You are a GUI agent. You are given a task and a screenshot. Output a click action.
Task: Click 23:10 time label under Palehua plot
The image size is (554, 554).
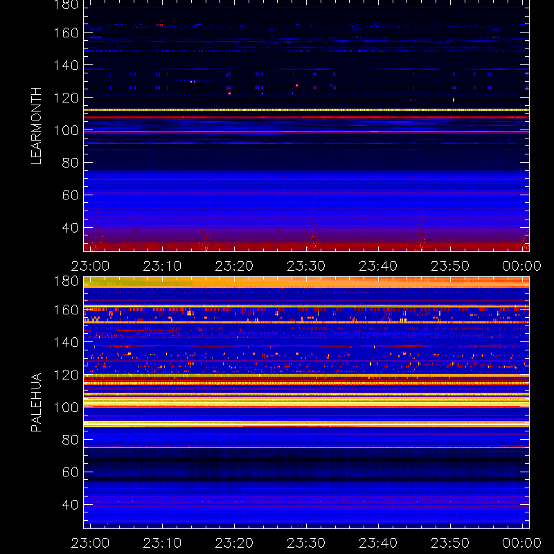point(162,543)
